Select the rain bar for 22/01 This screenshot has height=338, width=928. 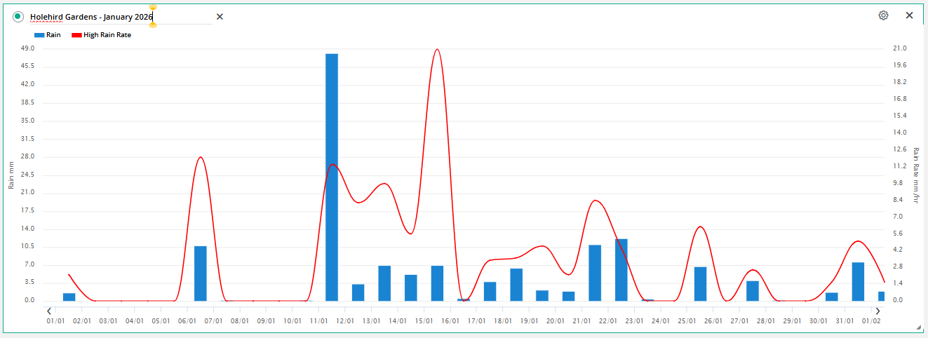[621, 270]
